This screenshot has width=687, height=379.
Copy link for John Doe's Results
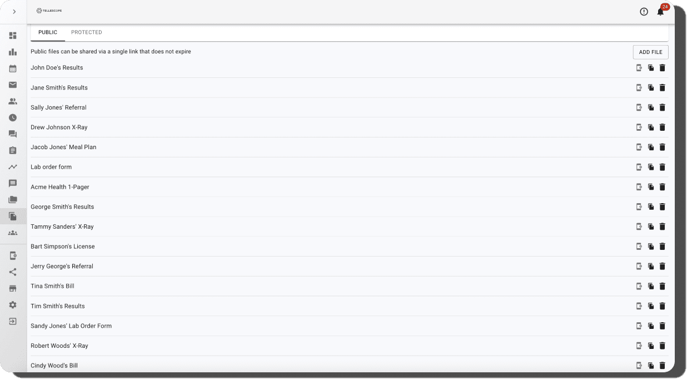pyautogui.click(x=651, y=68)
